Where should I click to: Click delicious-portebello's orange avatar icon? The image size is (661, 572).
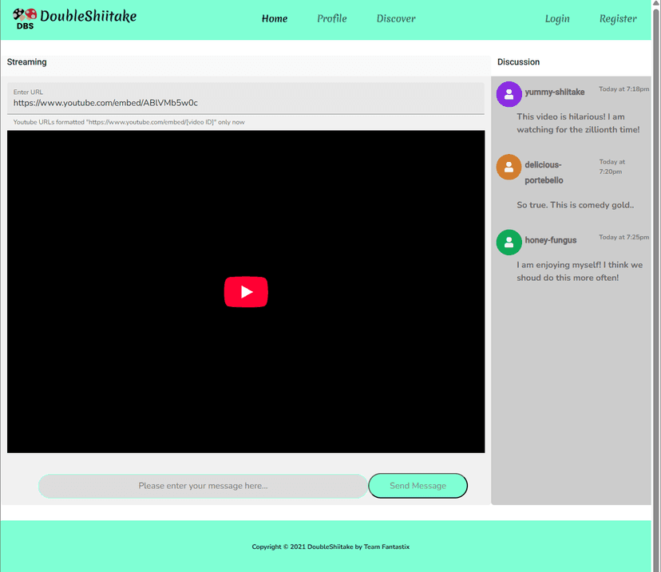click(509, 167)
